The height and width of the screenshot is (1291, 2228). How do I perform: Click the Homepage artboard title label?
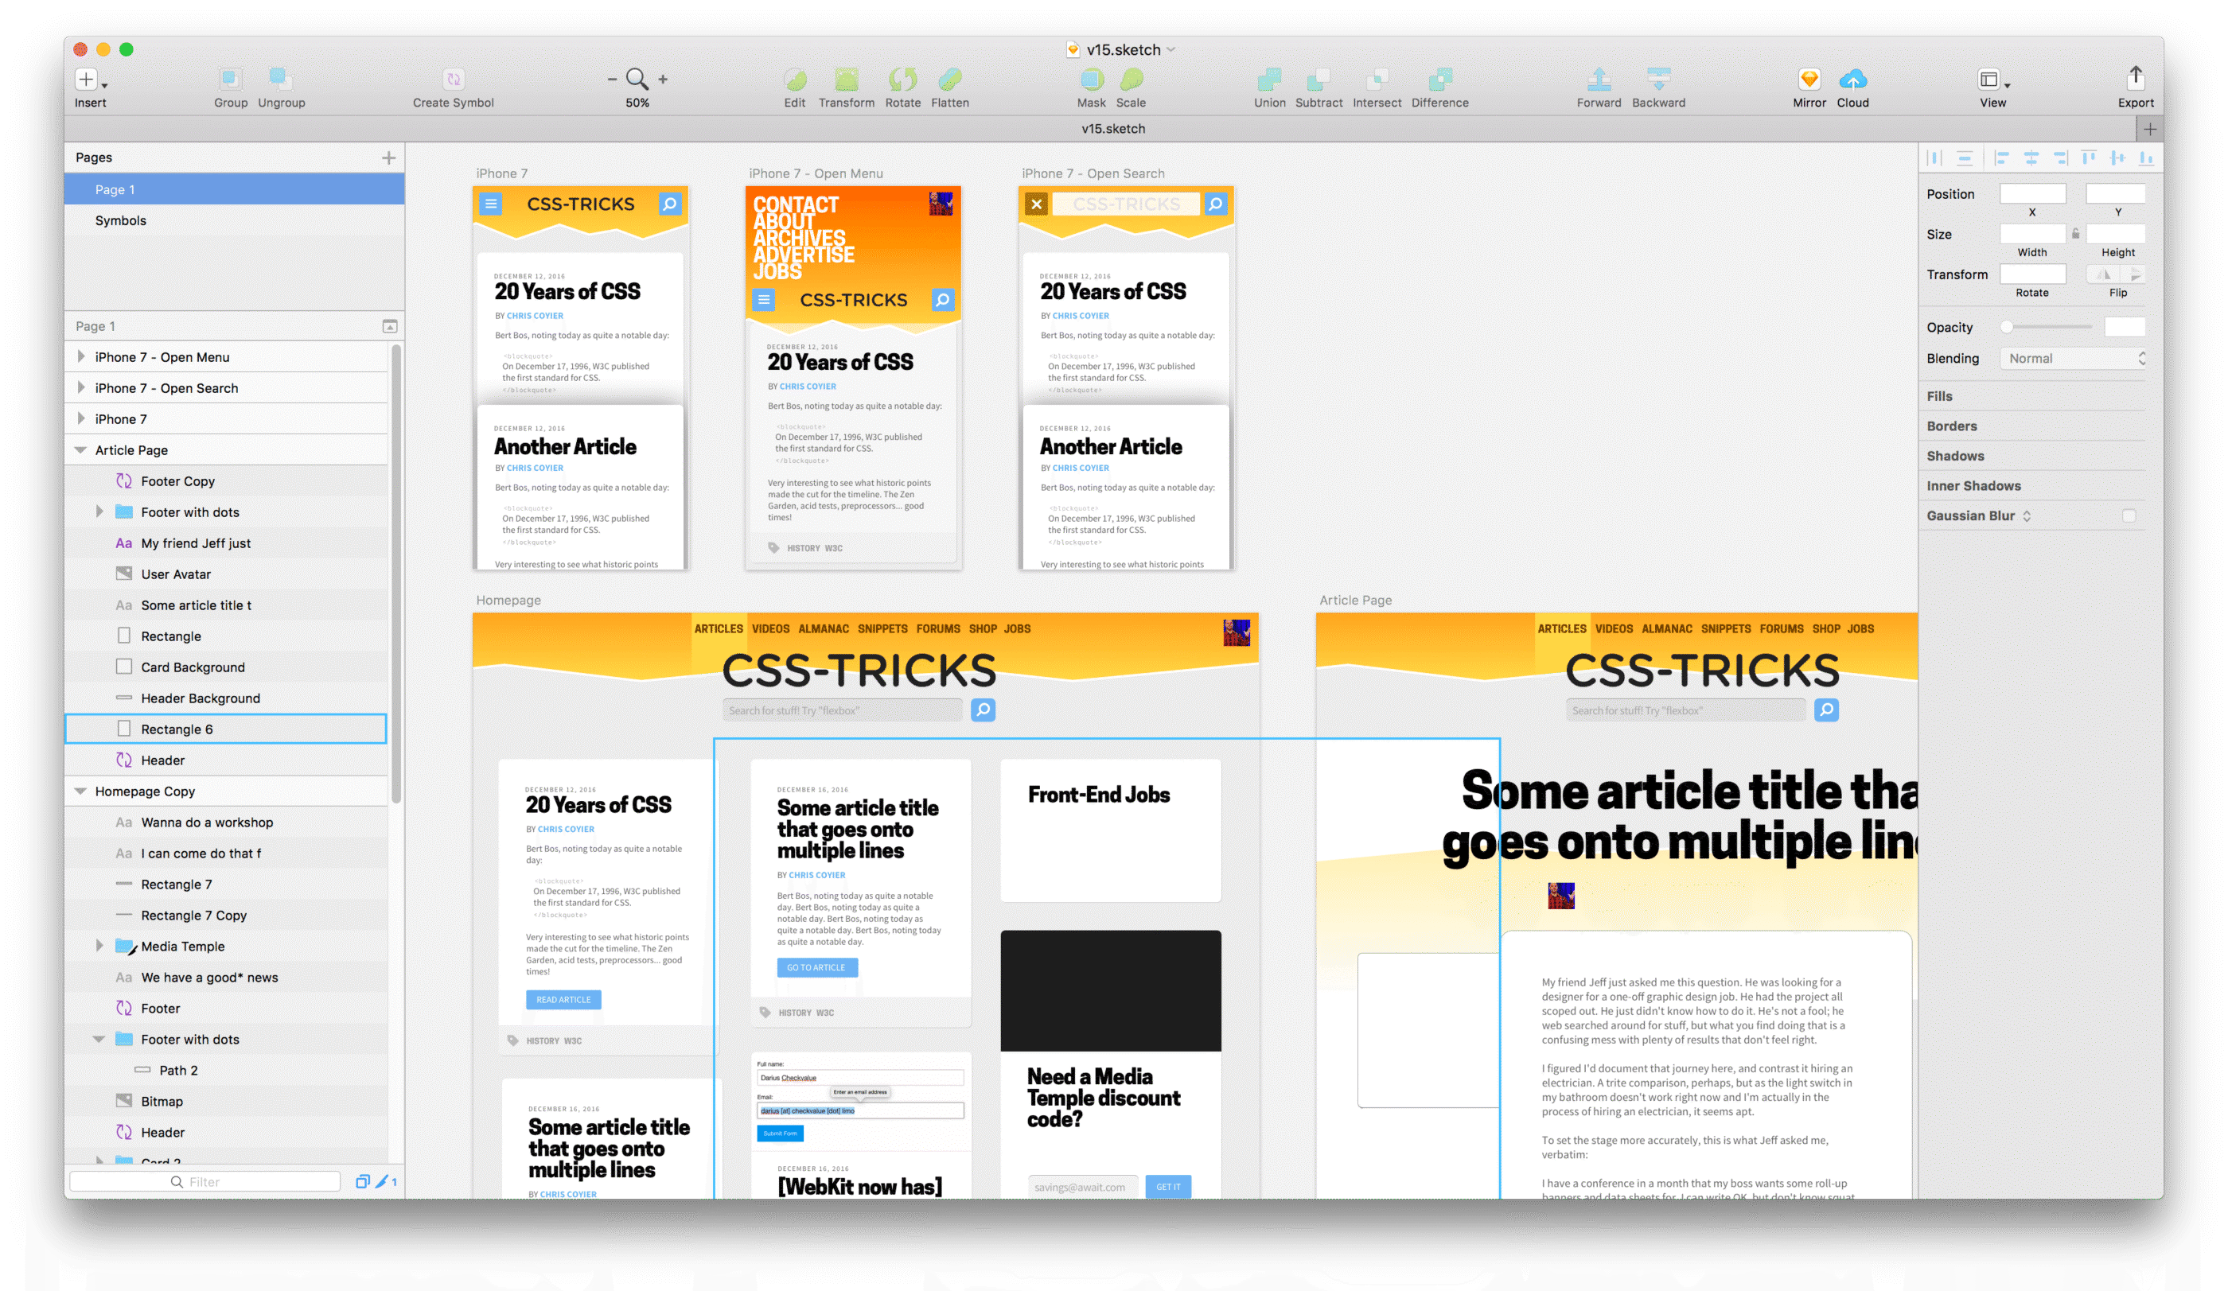coord(508,600)
